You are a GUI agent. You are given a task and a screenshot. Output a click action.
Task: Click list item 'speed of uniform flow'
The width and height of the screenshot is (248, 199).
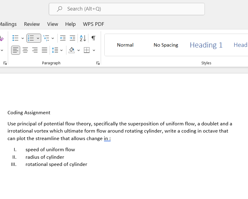(x=50, y=150)
